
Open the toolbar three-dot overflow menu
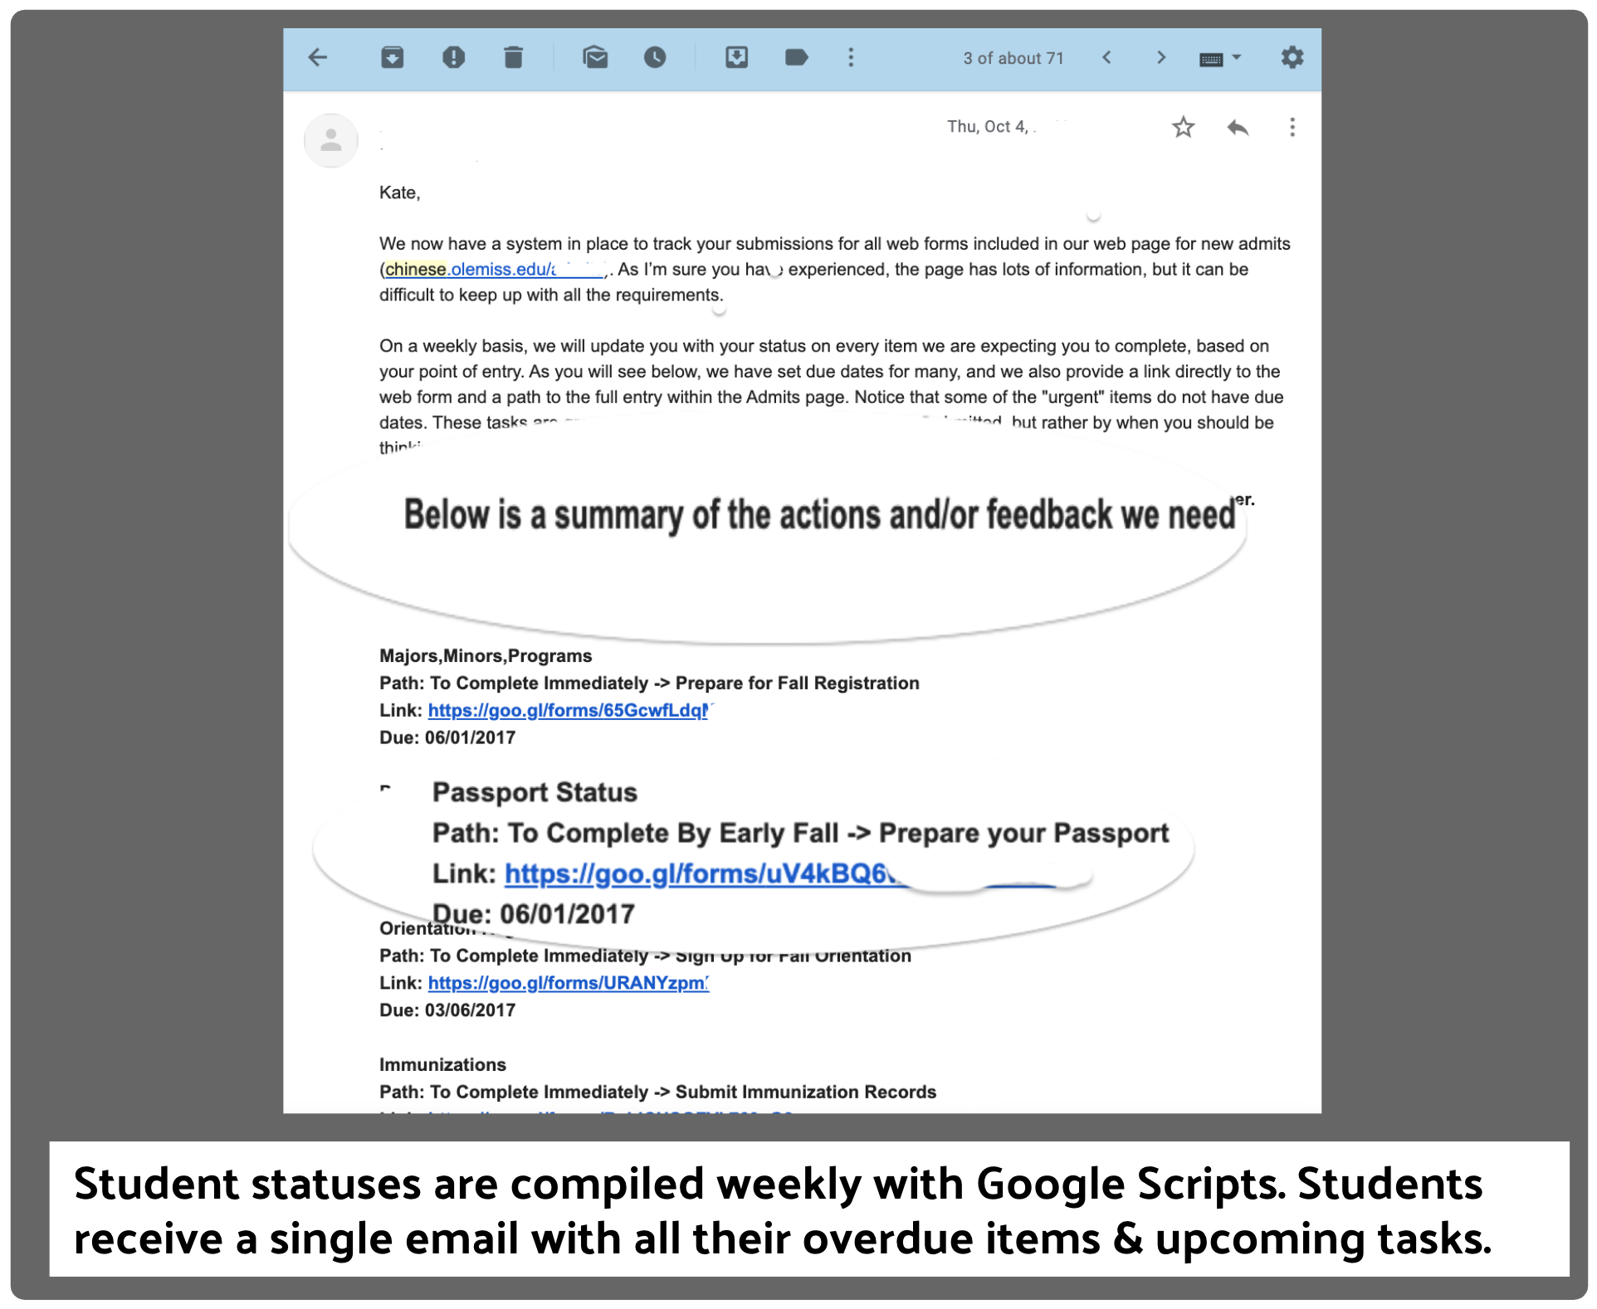[851, 58]
